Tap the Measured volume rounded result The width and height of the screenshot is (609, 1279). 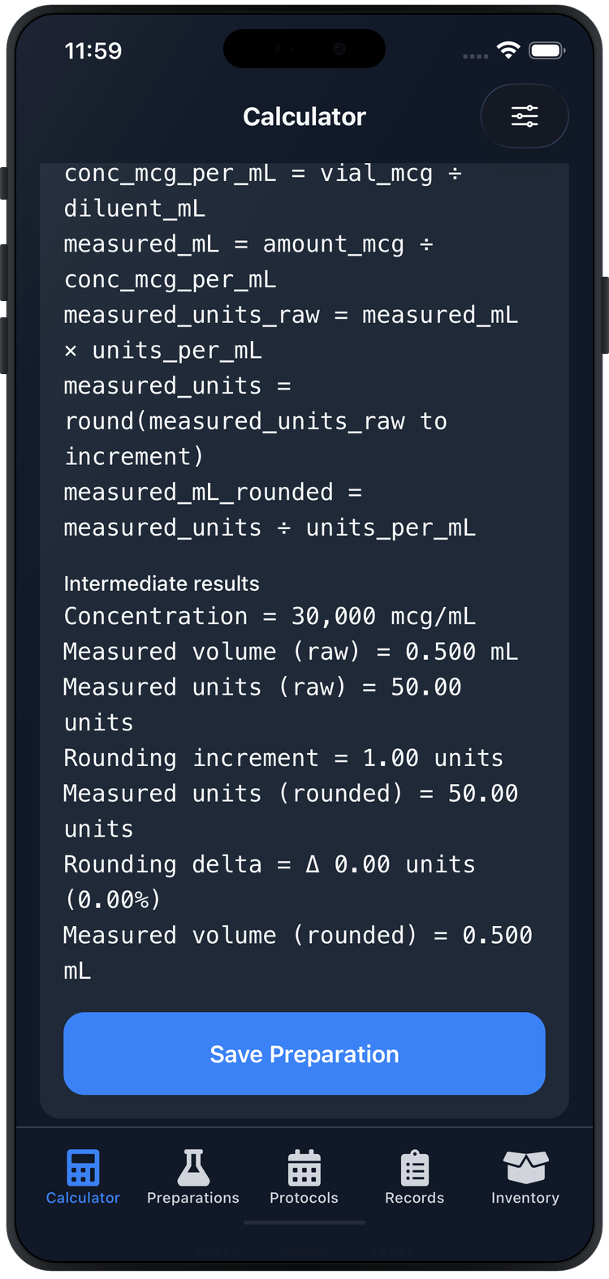pos(297,935)
